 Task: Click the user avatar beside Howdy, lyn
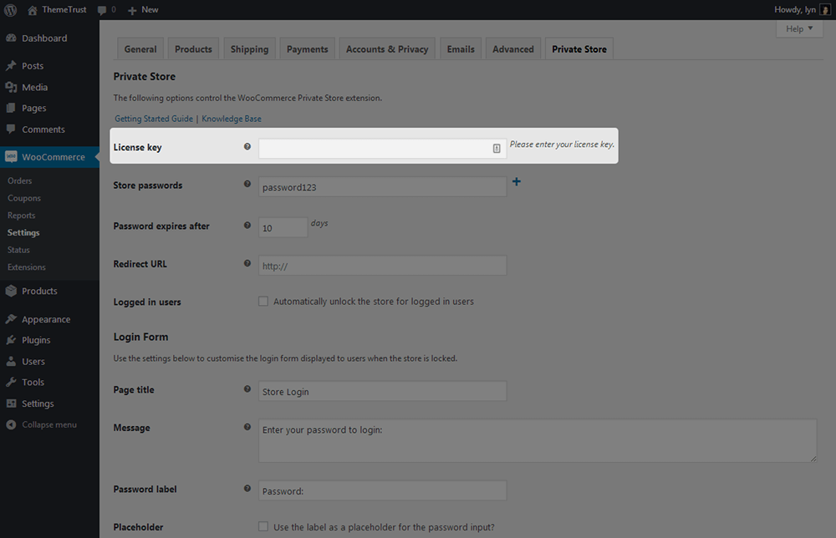[824, 9]
